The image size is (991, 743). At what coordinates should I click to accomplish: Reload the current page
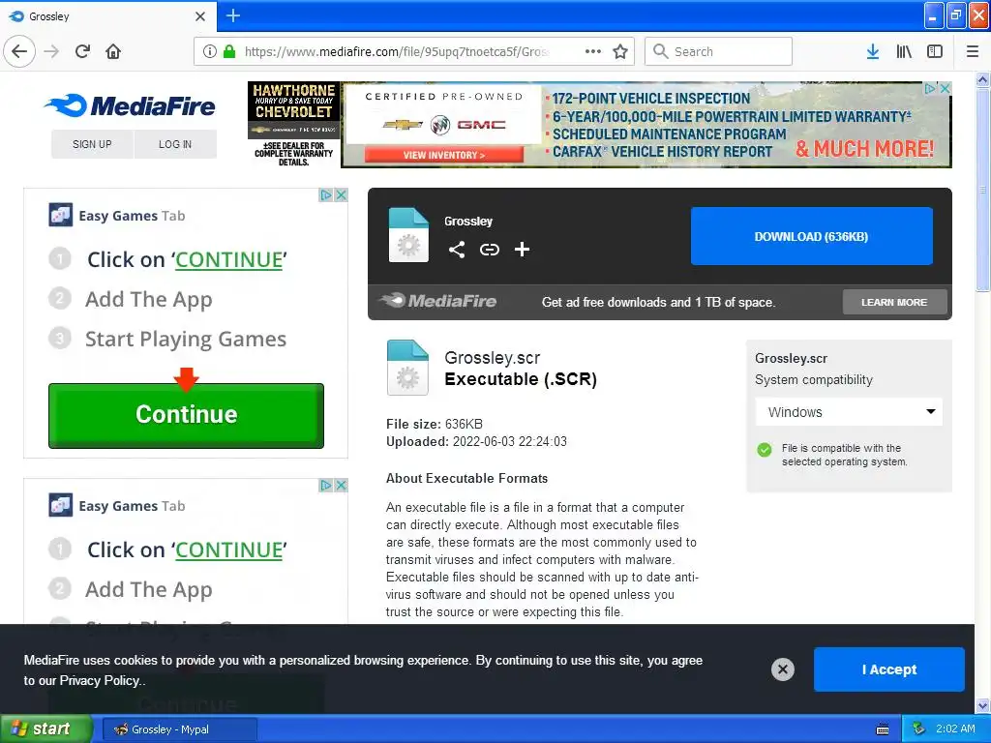(83, 51)
